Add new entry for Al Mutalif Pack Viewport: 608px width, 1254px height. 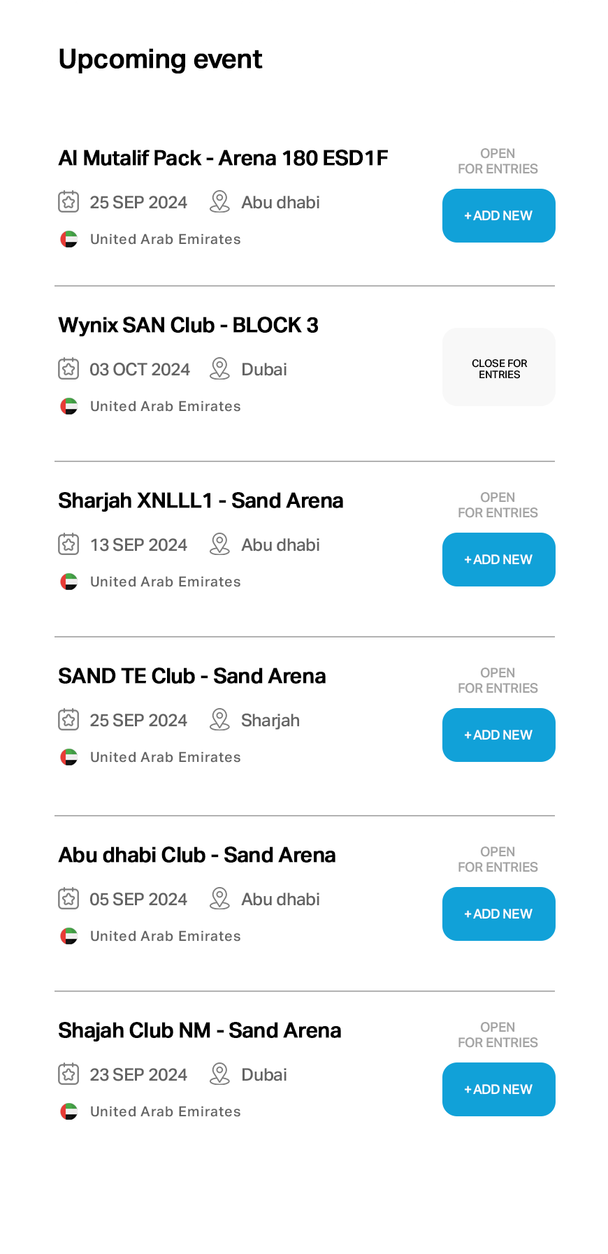click(498, 215)
